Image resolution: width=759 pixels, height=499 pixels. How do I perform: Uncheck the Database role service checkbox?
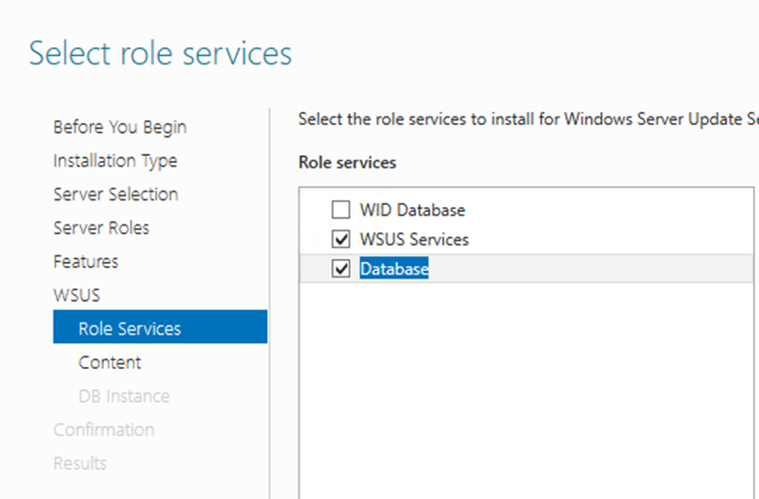point(341,268)
